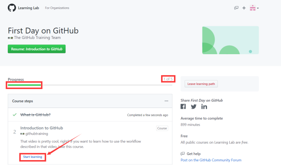Image resolution: width=281 pixels, height=165 pixels.
Task: Share the course on Facebook
Action: click(x=183, y=106)
